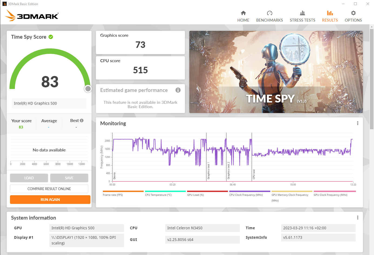Screen dimensions: 374x255
Task: Toggle the GPU Load (%) legend
Action: coord(207,193)
